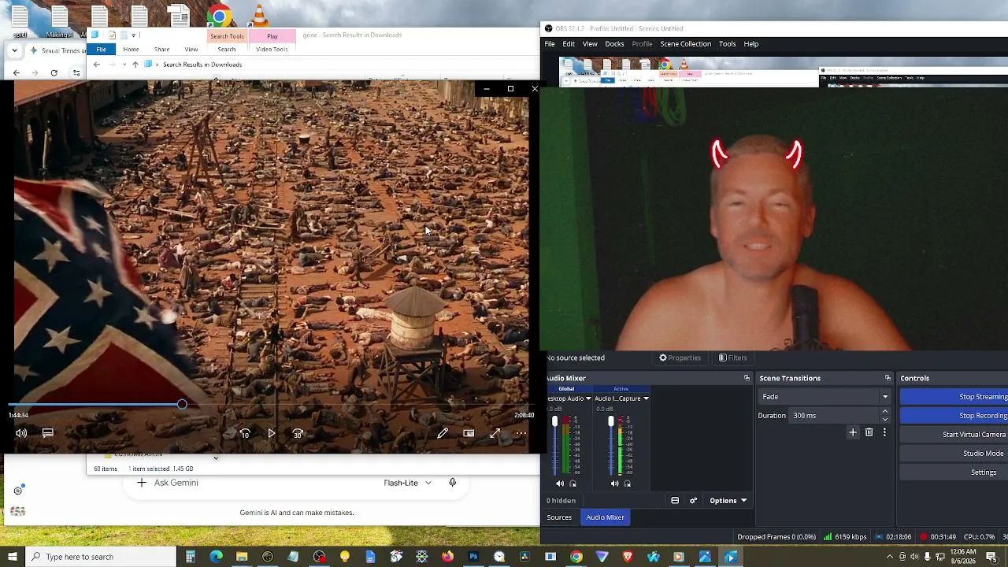
Task: Start the Virtual Camera in OBS
Action: tap(954, 435)
